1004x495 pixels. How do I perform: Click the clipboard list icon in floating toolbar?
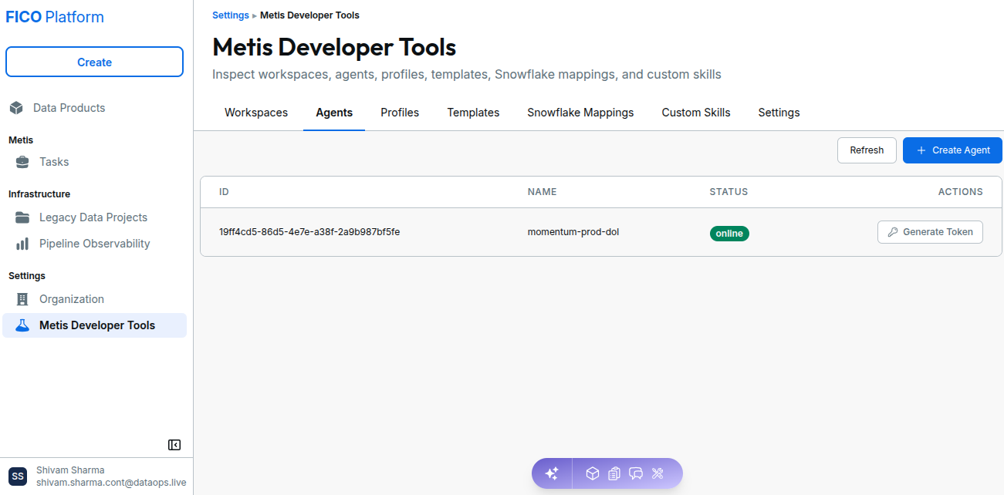(614, 473)
